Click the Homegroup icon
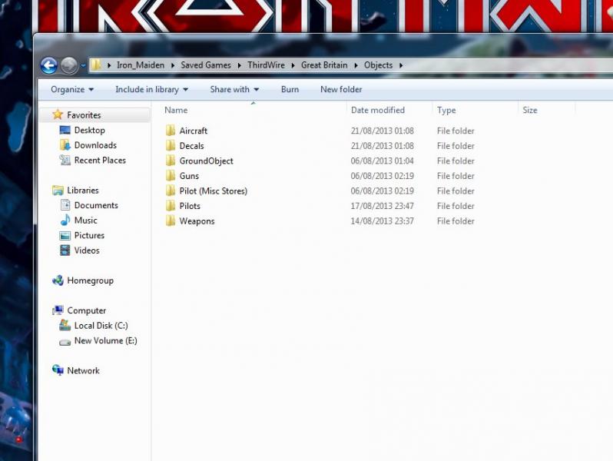 58,280
